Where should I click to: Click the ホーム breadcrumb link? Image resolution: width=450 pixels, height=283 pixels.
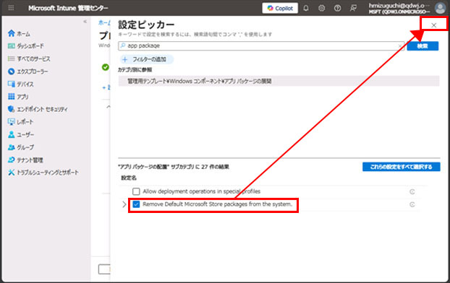point(104,22)
